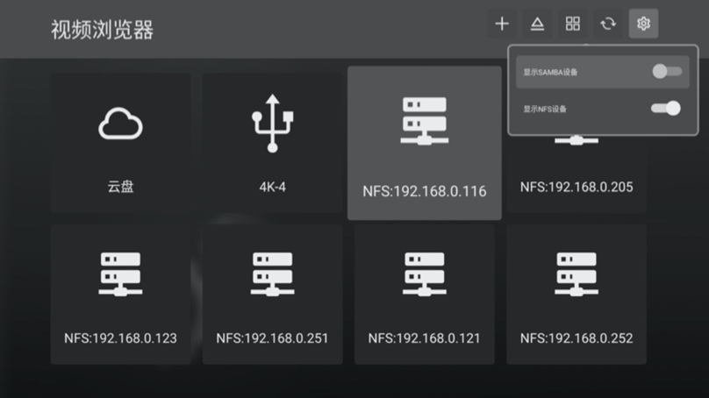
Task: Close the settings popup via the gear icon
Action: 643,25
